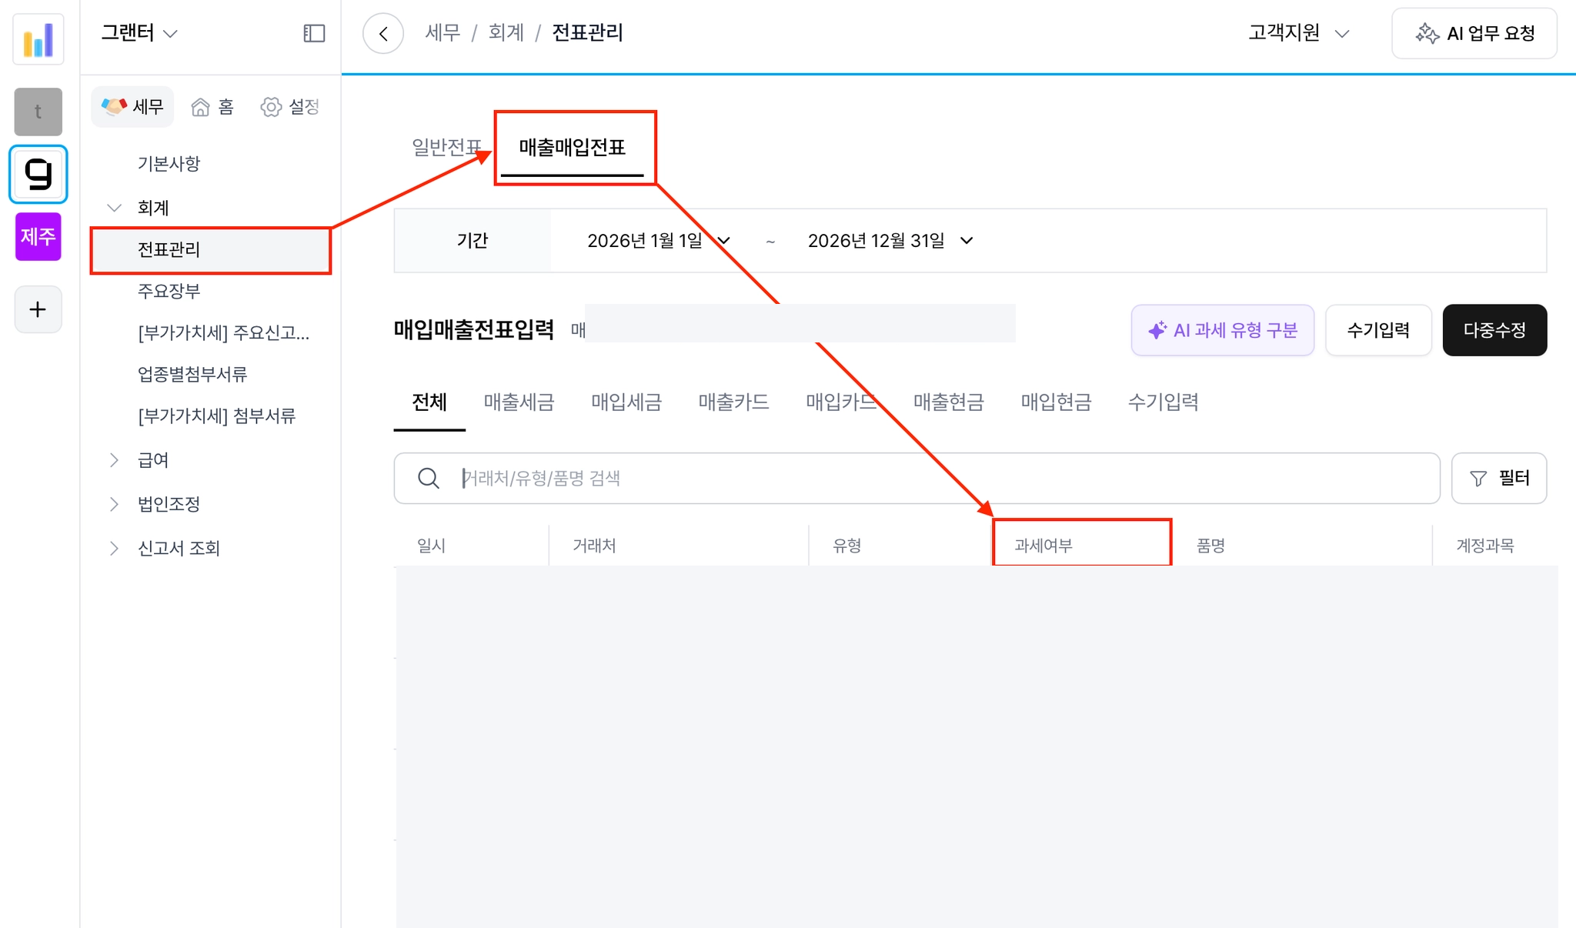Open the end date 2026년 12월 31일 dropdown
The image size is (1576, 928).
click(x=890, y=241)
